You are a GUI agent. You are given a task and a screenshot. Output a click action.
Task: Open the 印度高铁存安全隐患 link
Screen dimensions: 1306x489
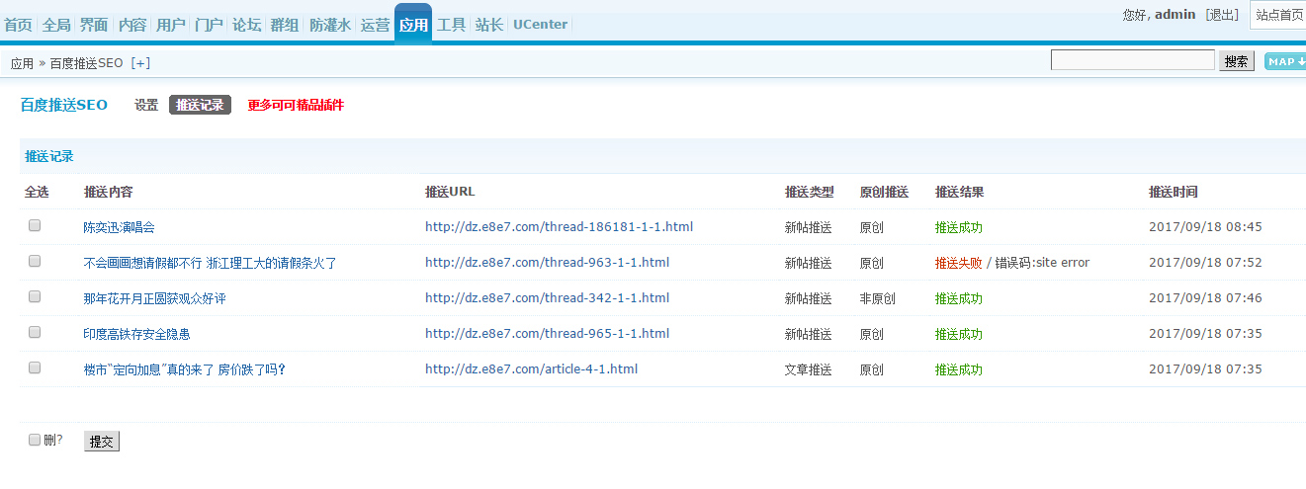[x=136, y=334]
